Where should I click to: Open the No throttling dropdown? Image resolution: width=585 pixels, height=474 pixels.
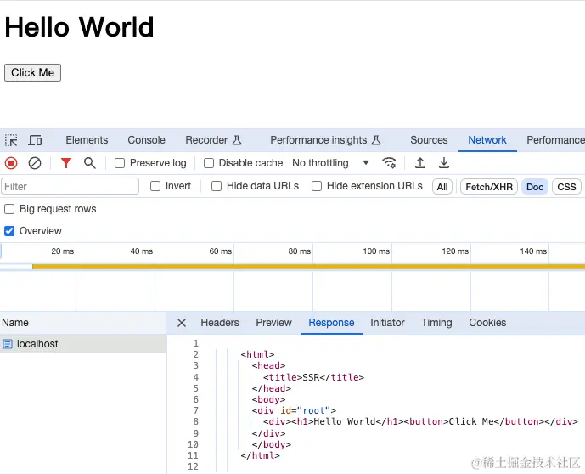pyautogui.click(x=330, y=163)
